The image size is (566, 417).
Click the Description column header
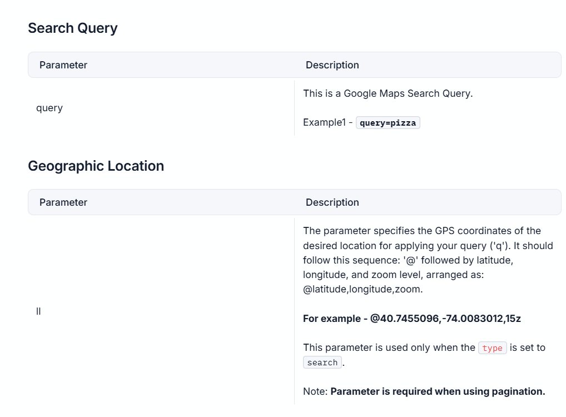tap(332, 64)
